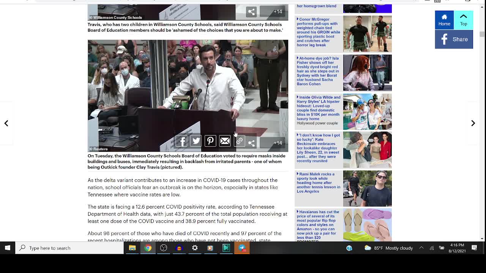
Task: Open Kate Beckinsale lookalike daughter story
Action: 318,148
